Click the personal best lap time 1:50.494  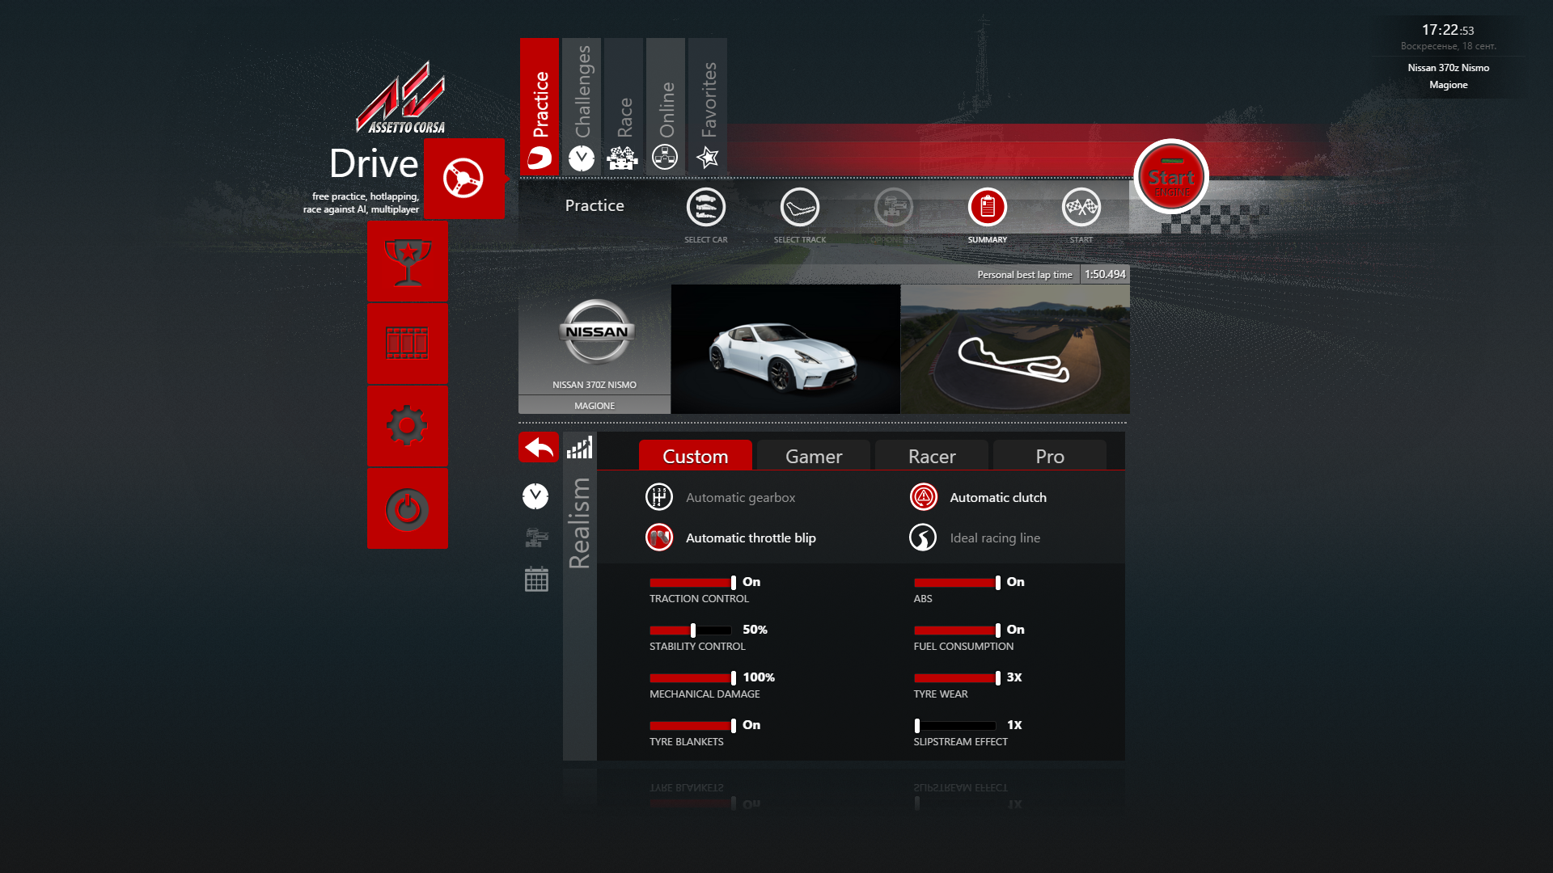(1105, 275)
